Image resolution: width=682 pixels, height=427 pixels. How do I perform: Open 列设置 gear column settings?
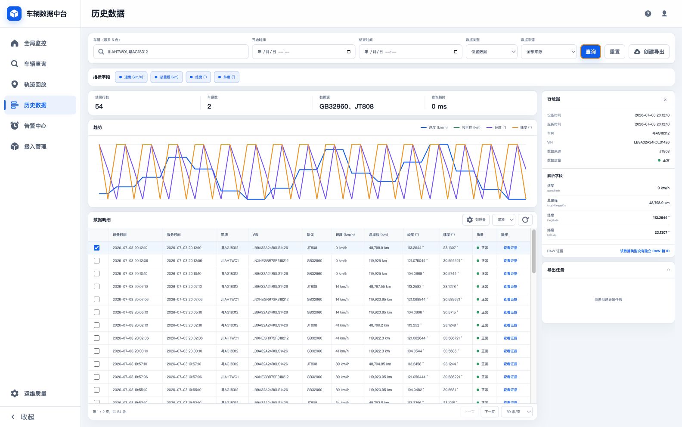point(476,220)
